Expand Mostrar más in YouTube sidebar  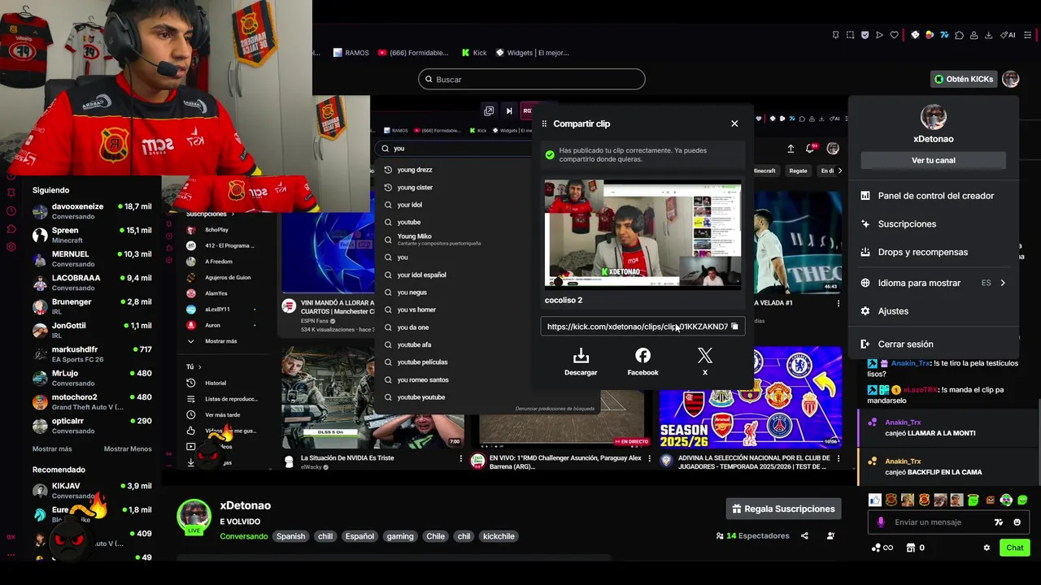click(220, 341)
